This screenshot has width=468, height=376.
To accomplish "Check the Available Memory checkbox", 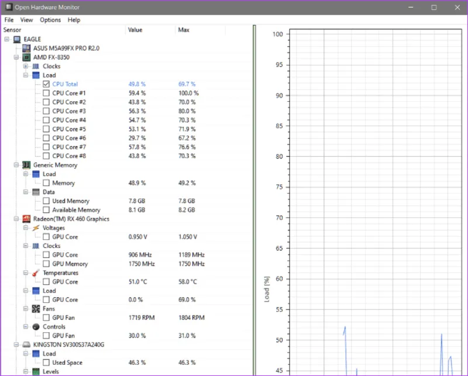I will [46, 210].
